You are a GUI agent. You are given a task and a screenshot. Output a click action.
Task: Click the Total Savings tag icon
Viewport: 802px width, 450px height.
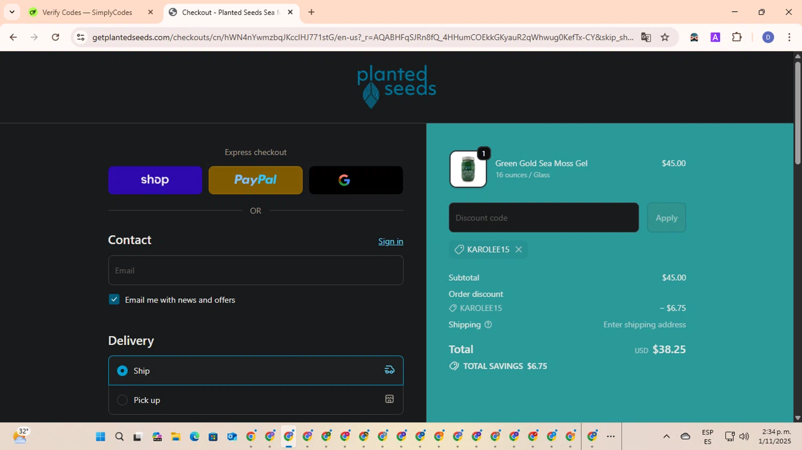coord(454,366)
